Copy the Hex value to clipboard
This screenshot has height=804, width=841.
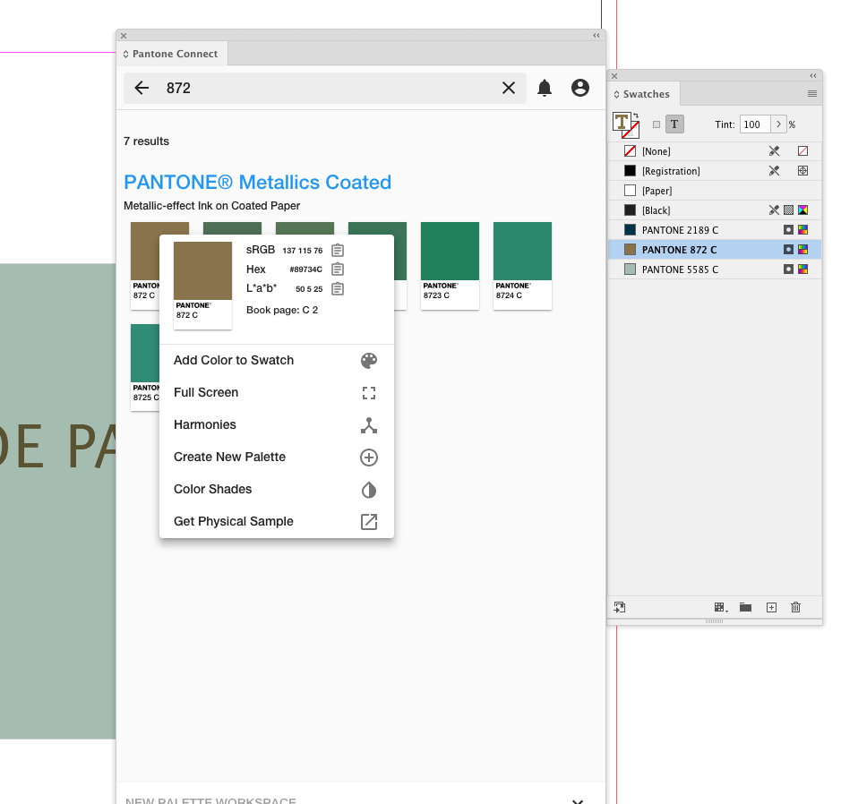click(338, 269)
